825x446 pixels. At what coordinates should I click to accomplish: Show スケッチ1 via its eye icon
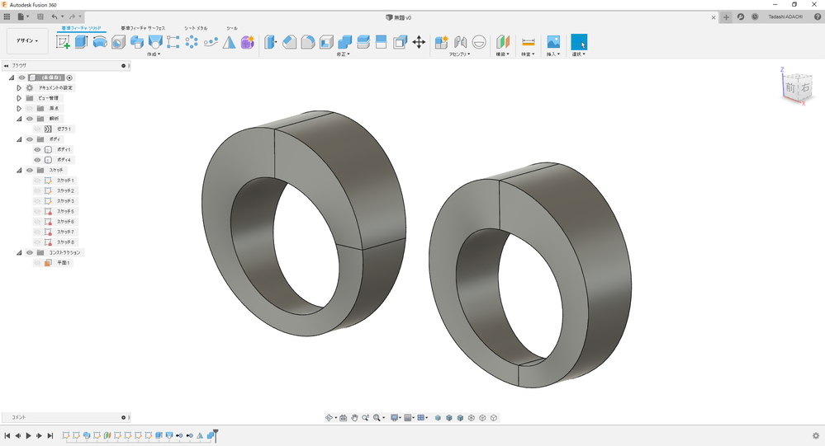pos(37,181)
